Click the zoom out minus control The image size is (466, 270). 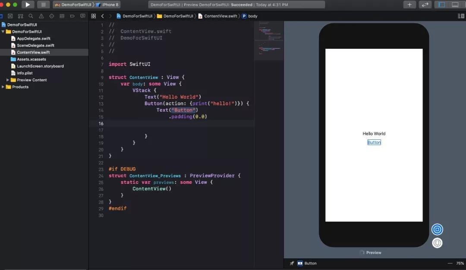tap(450, 263)
